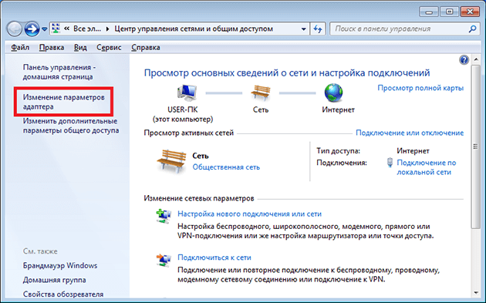The height and width of the screenshot is (303, 486).
Task: Minimize the window
Action: click(429, 12)
